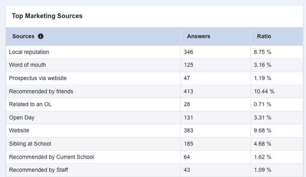Click the 9.68 % ratio value
The width and height of the screenshot is (306, 177).
coord(262,130)
